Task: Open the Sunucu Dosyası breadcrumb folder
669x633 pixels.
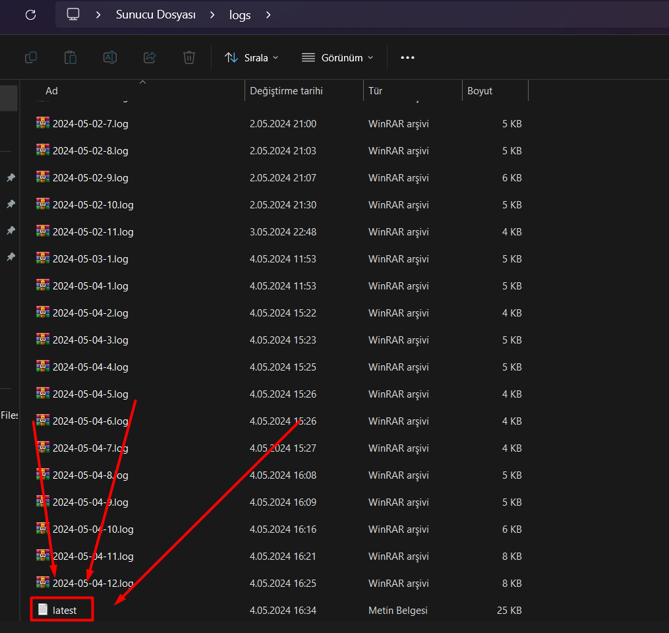Action: 156,15
